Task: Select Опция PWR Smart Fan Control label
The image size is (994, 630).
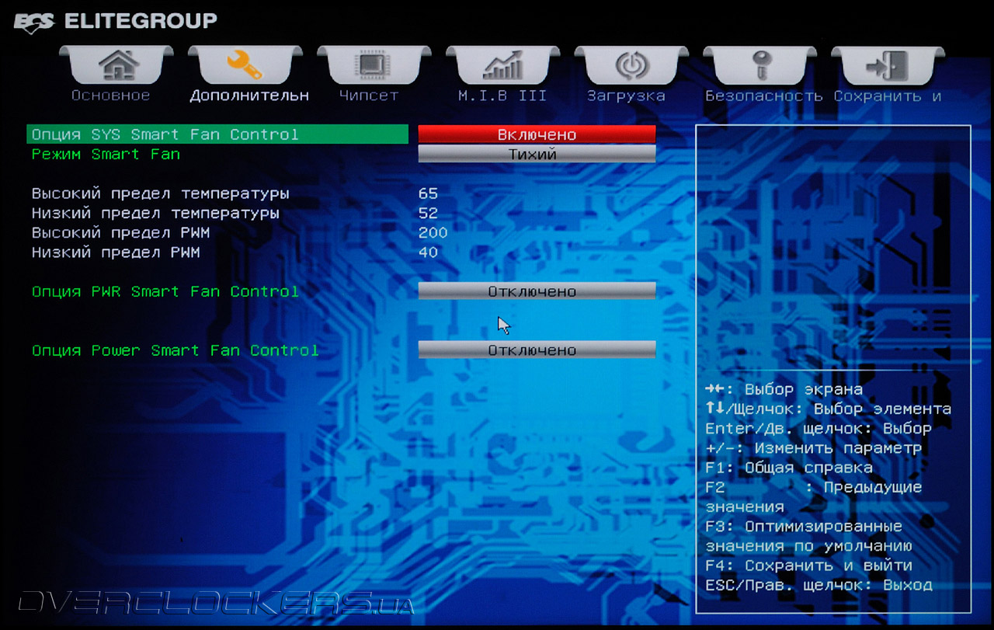Action: (165, 292)
